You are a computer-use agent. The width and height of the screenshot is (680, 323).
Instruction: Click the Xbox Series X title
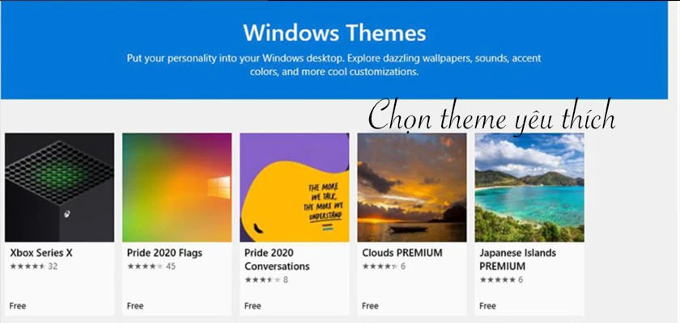(x=41, y=253)
